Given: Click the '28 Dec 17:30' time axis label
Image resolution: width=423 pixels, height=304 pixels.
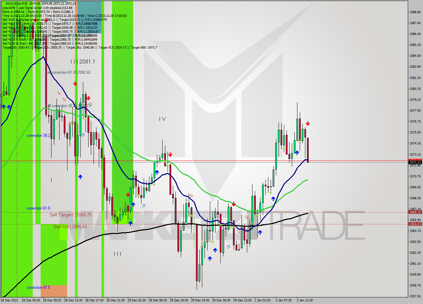Looking at the screenshot, I should pyautogui.click(x=94, y=300).
